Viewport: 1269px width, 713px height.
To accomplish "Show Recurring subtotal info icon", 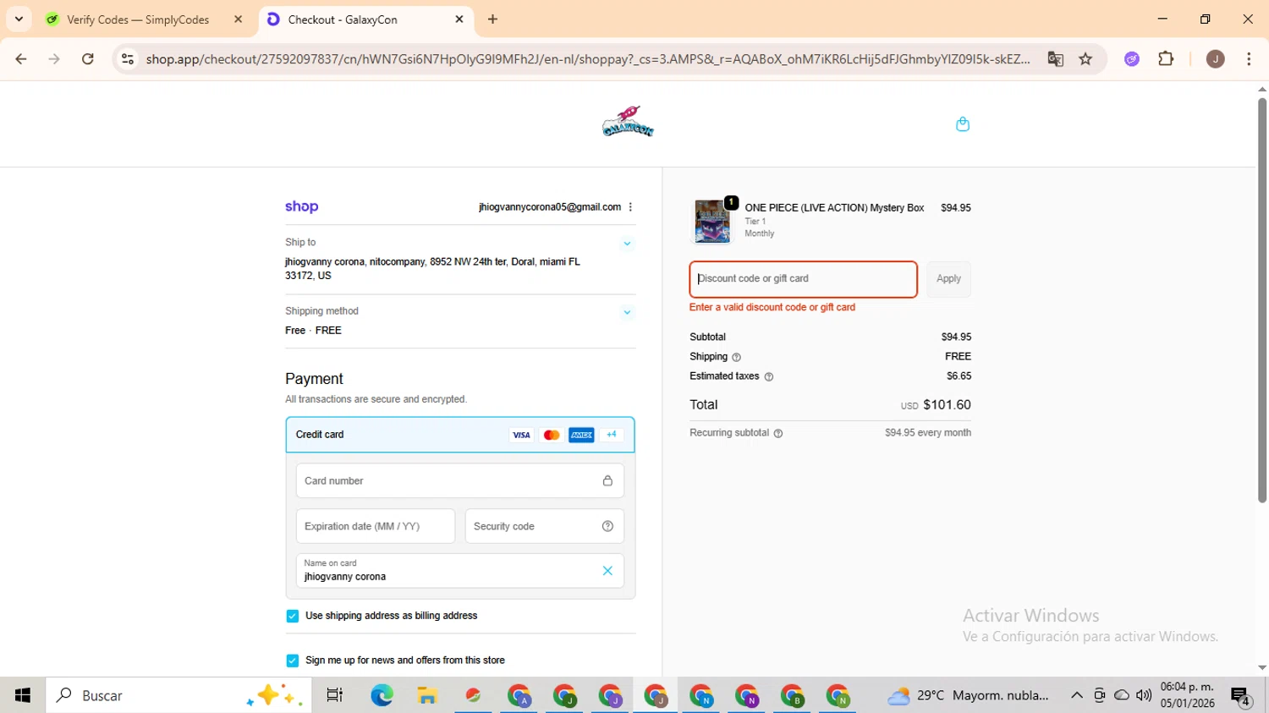I will tap(778, 433).
